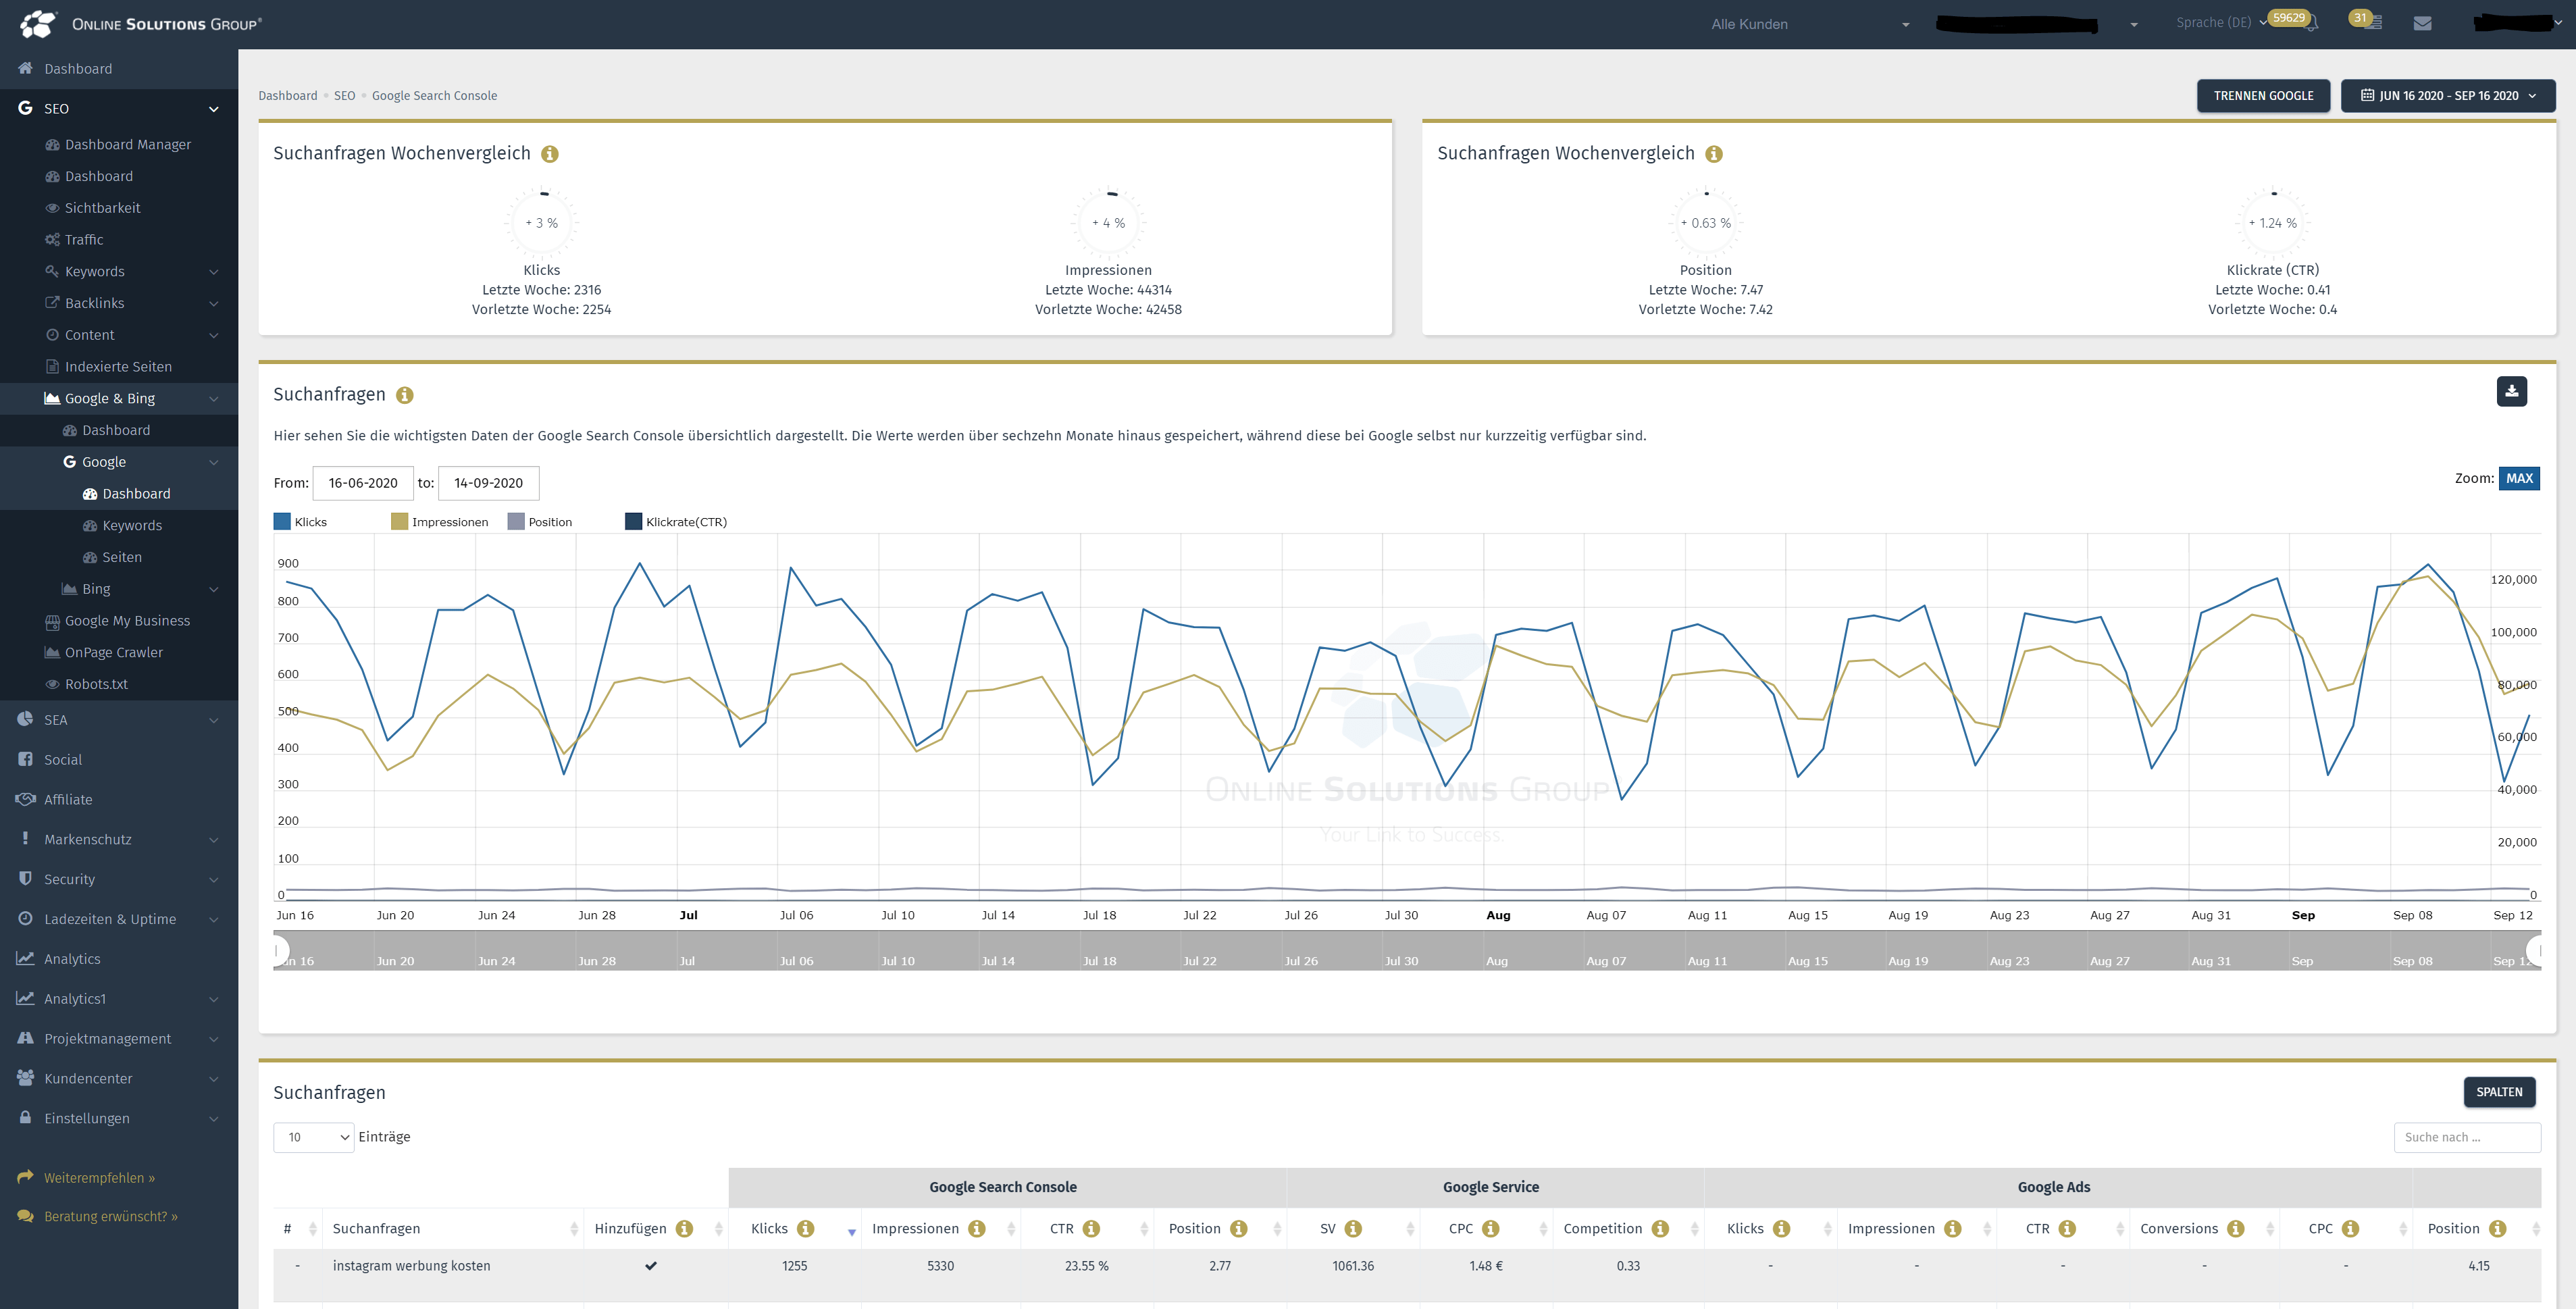The height and width of the screenshot is (1309, 2576).
Task: Expand the SEA sidebar section
Action: (x=213, y=720)
